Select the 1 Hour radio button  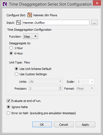point(11,48)
